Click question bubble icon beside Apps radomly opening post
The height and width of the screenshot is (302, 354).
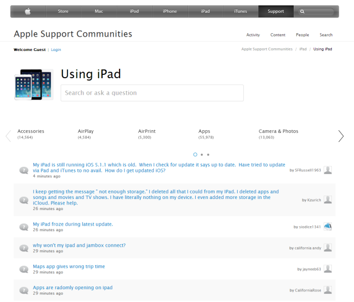point(24,290)
